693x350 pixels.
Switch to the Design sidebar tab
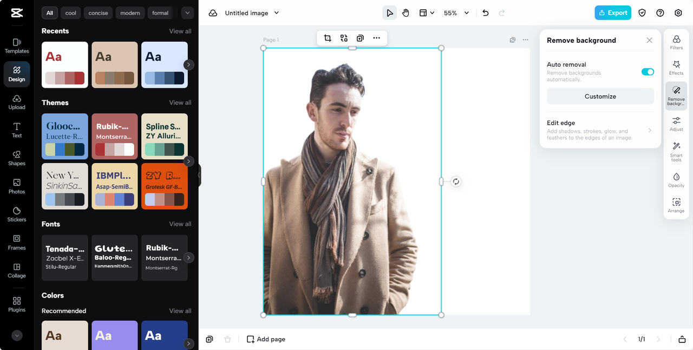17,74
